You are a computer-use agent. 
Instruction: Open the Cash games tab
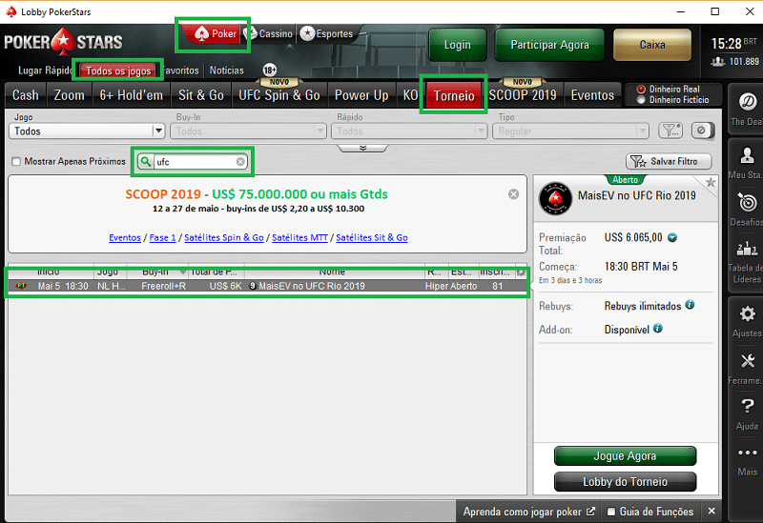coord(26,94)
